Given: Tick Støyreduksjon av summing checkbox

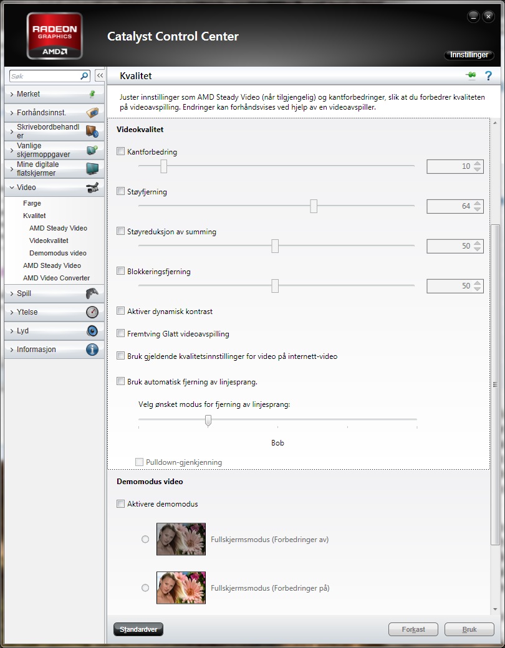Looking at the screenshot, I should pos(120,231).
